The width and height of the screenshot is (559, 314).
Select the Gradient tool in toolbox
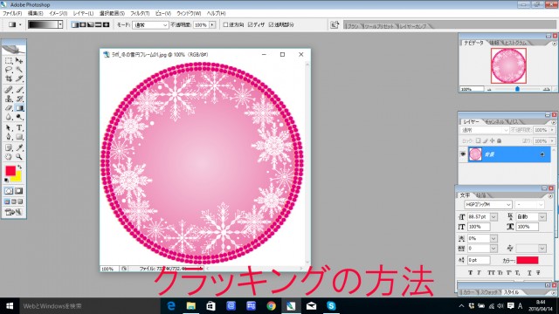coord(19,108)
